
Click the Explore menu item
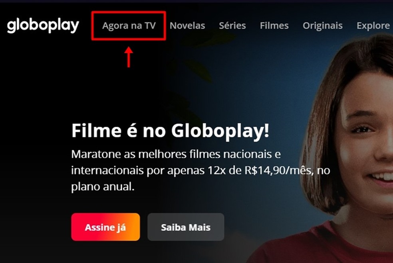(373, 26)
